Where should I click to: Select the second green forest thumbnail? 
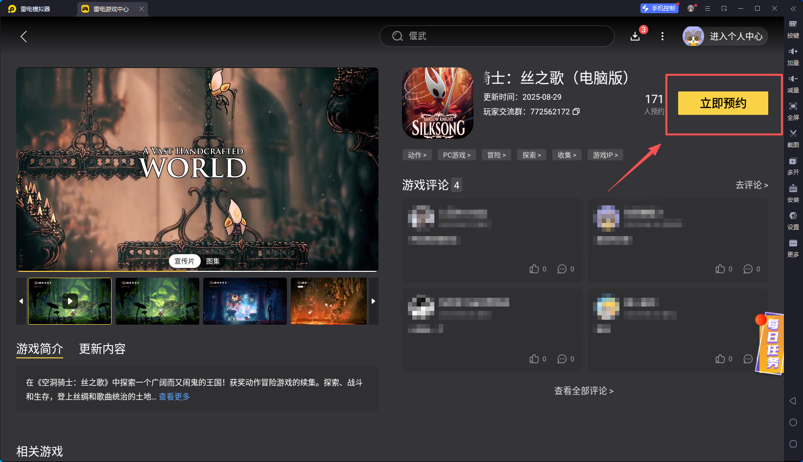tap(157, 301)
